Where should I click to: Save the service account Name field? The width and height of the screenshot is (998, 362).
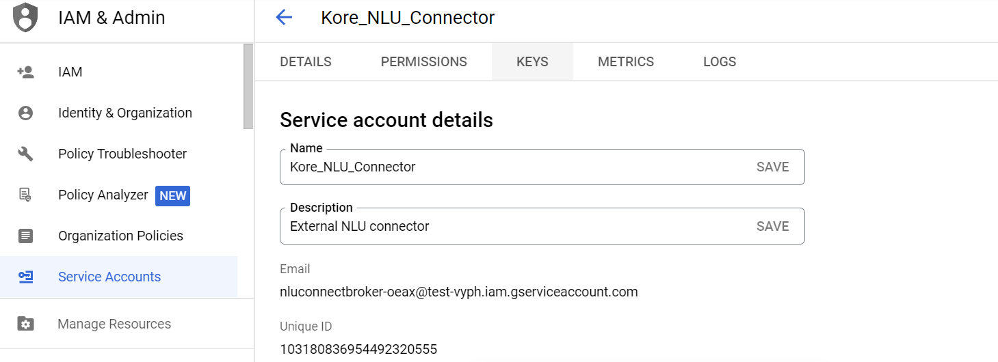coord(772,167)
